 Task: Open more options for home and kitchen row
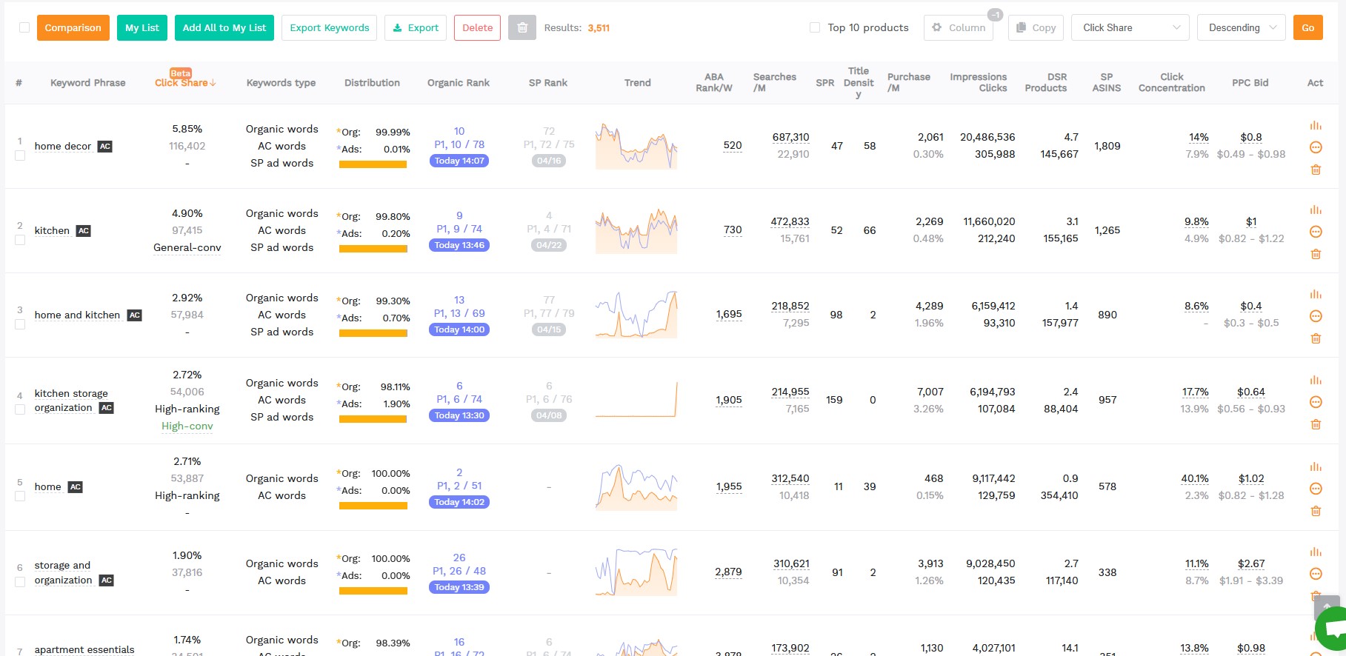click(1316, 316)
